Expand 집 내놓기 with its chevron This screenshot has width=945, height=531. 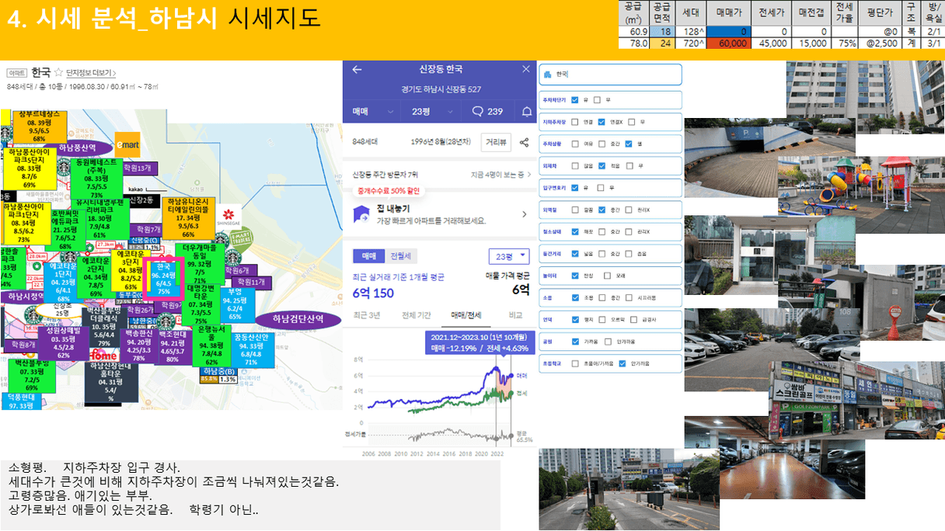(524, 214)
